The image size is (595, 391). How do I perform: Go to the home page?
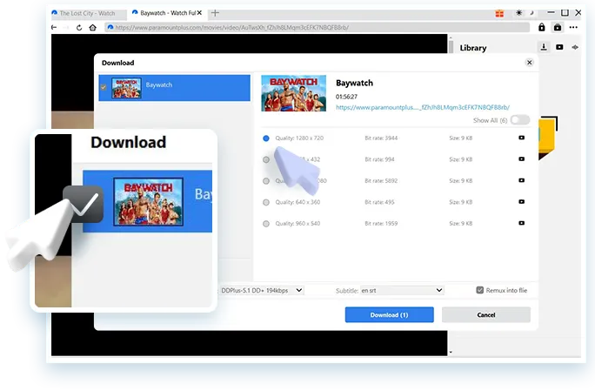(x=92, y=27)
